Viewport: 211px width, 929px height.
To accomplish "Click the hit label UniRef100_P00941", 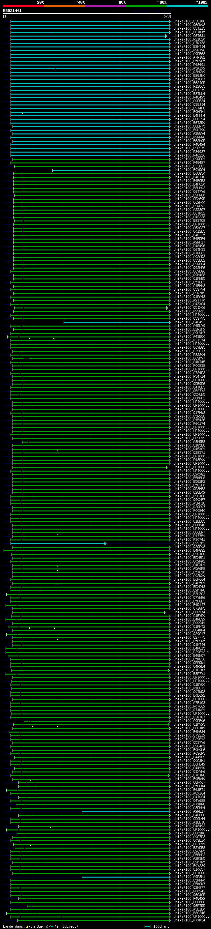I will pyautogui.click(x=189, y=623).
